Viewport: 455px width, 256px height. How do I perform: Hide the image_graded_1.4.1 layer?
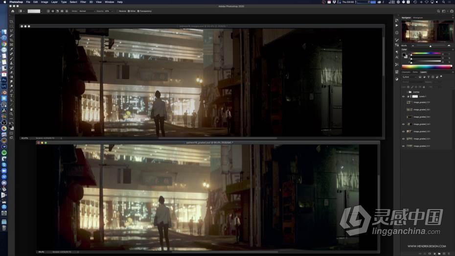(x=403, y=124)
